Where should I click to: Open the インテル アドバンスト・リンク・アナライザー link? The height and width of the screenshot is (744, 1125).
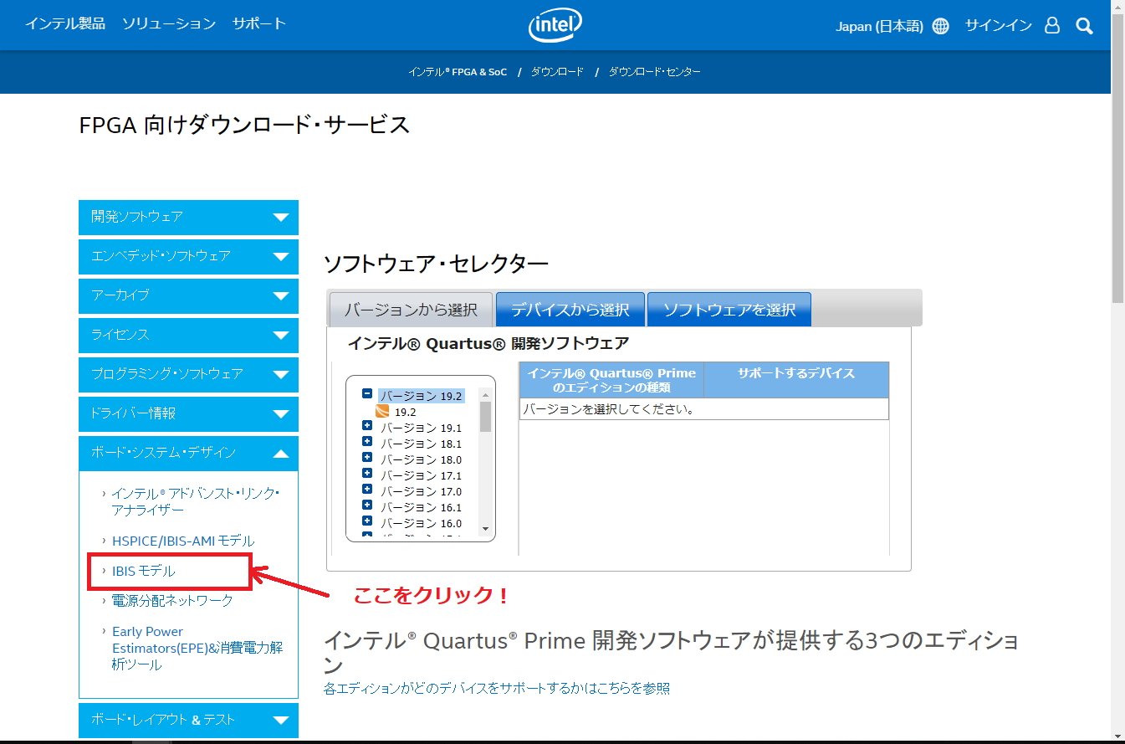click(x=196, y=501)
